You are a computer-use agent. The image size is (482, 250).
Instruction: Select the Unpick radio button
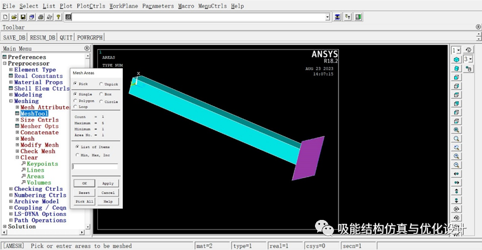tap(101, 84)
